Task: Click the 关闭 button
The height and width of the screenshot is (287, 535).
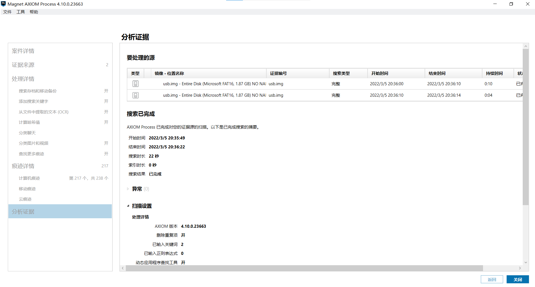Action: (x=517, y=279)
